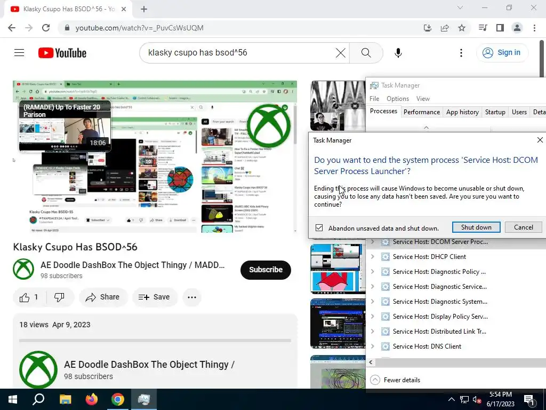Toggle Chrome side panel

tap(500, 28)
